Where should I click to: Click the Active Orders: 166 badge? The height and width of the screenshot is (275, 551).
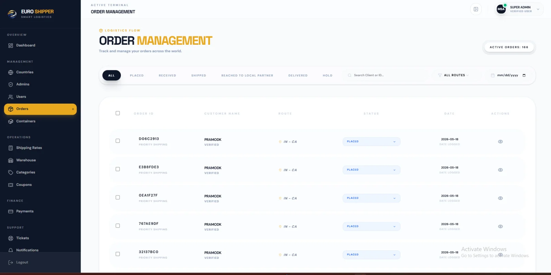509,47
